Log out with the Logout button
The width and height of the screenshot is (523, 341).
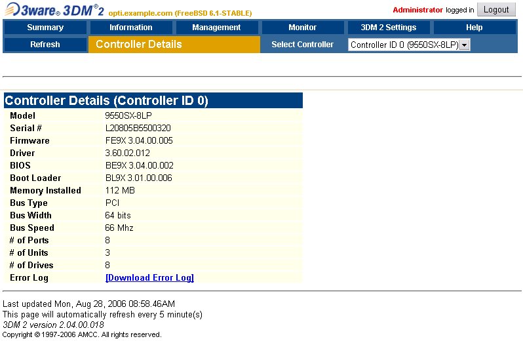(496, 10)
